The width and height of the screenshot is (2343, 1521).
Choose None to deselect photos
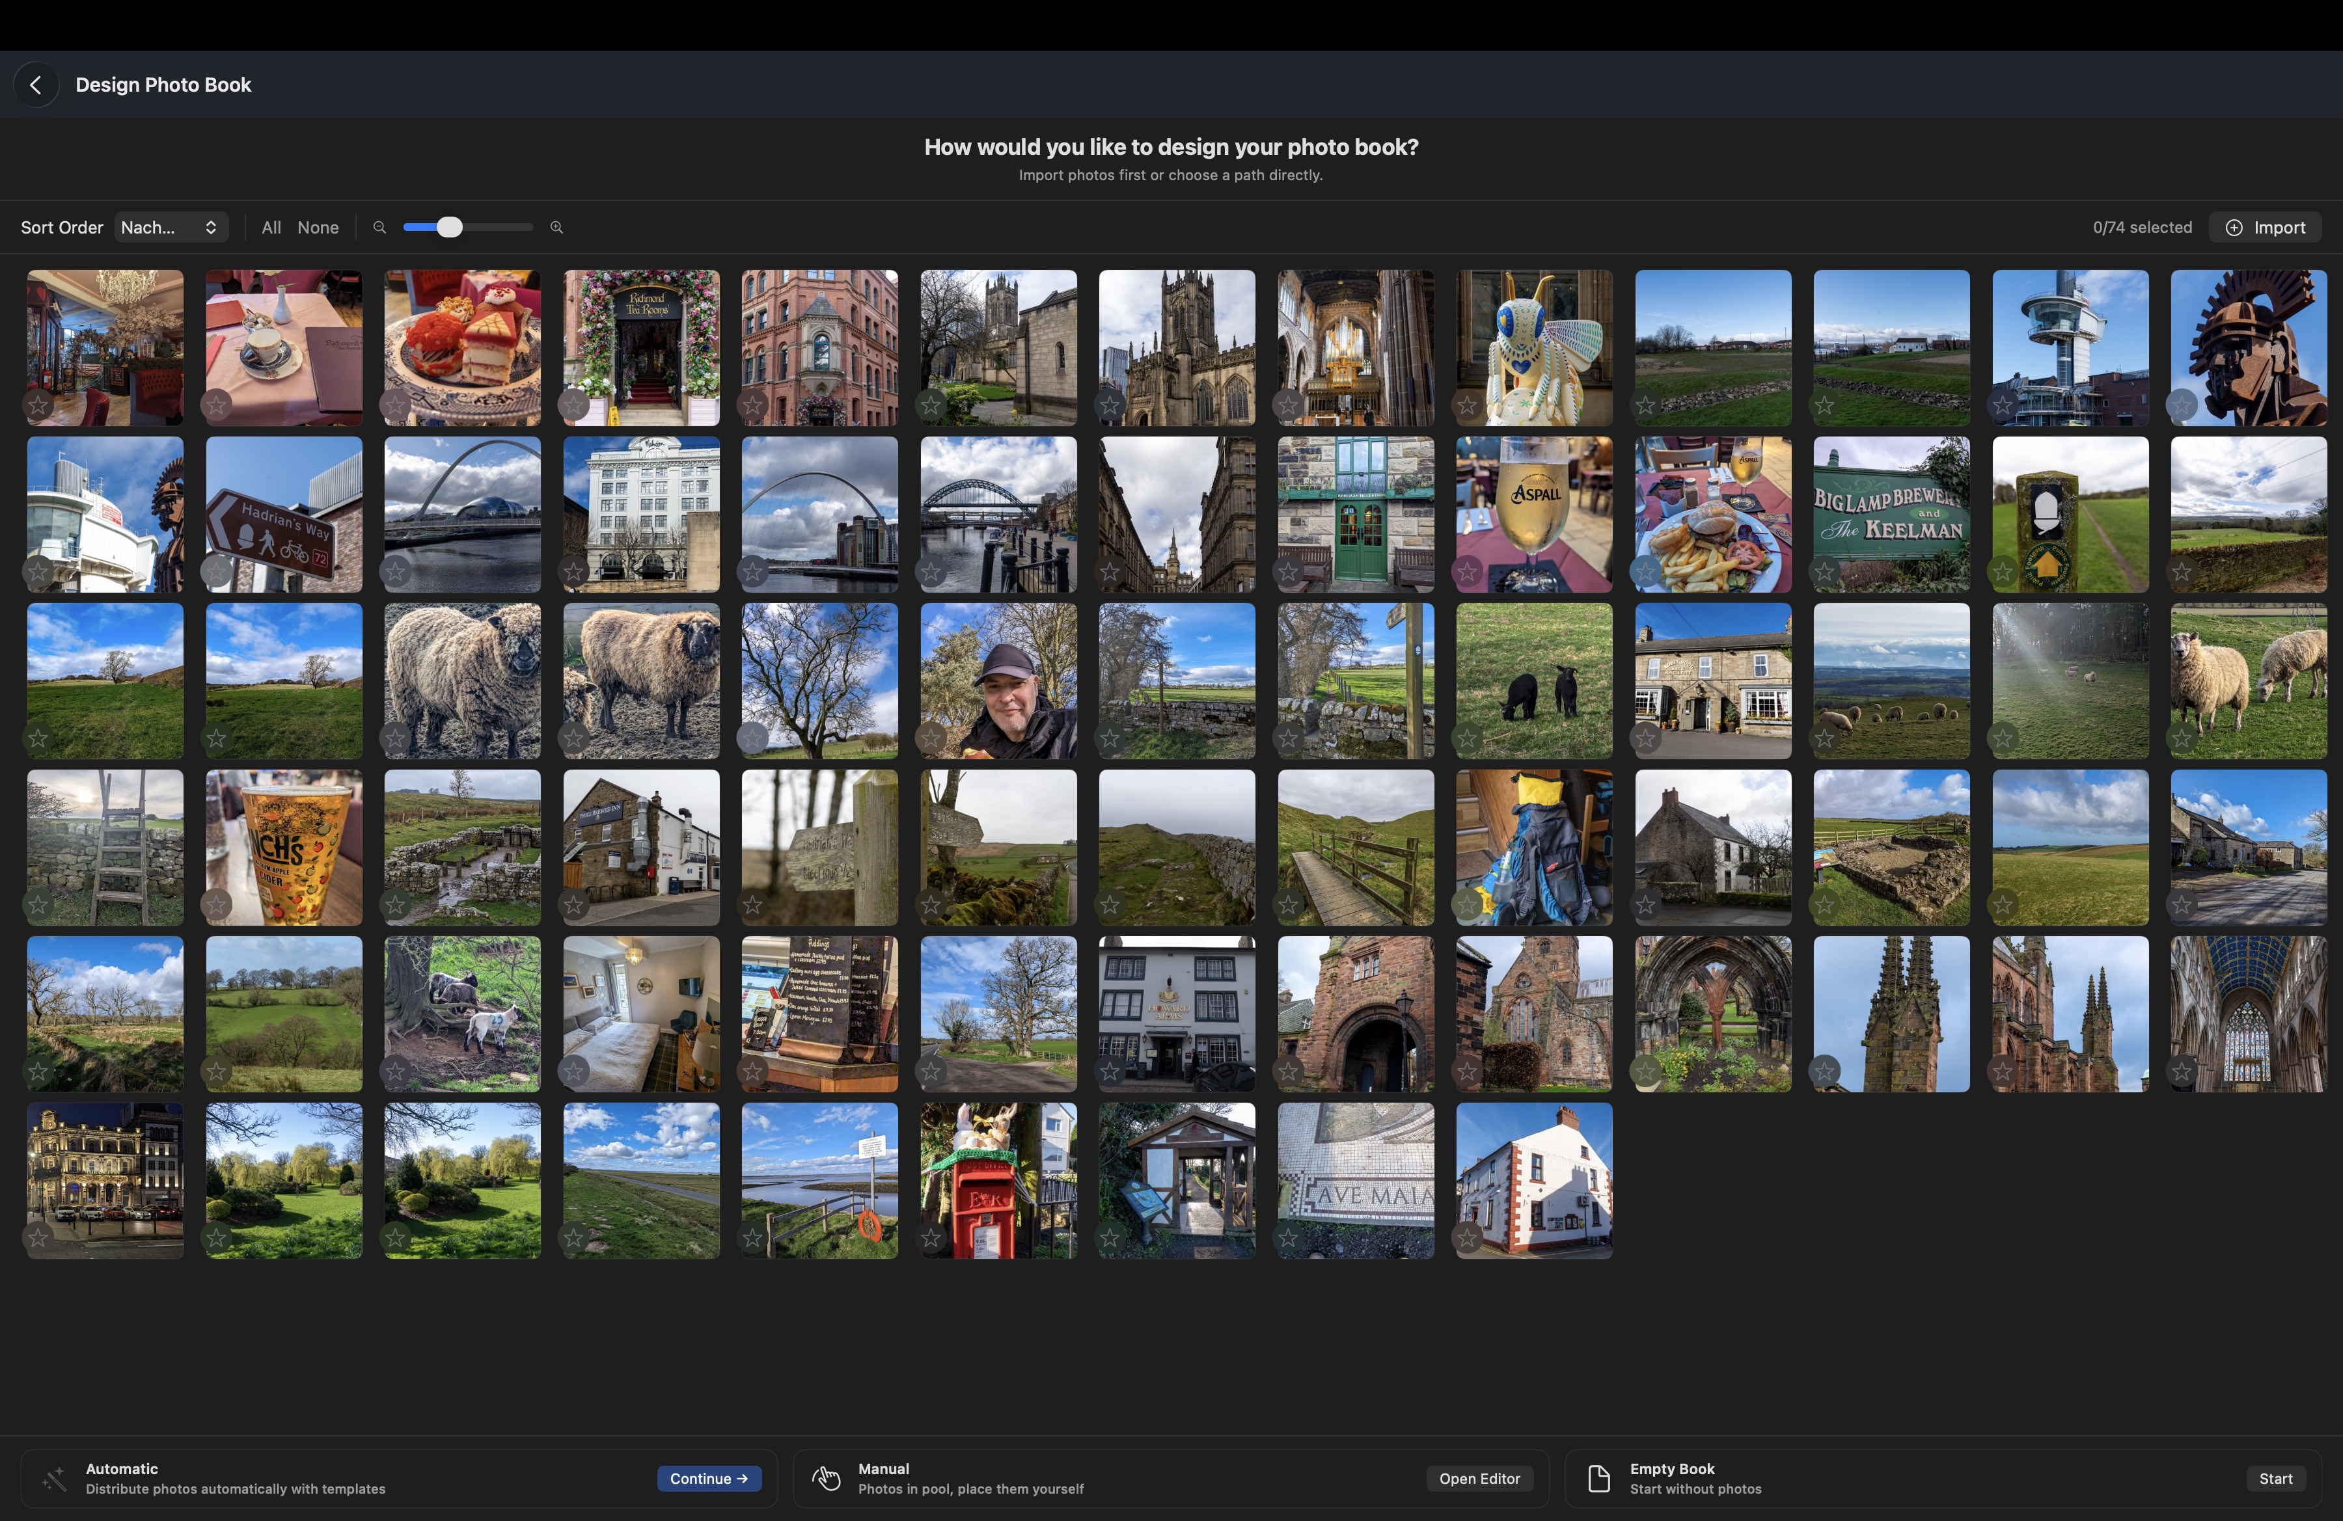[318, 228]
